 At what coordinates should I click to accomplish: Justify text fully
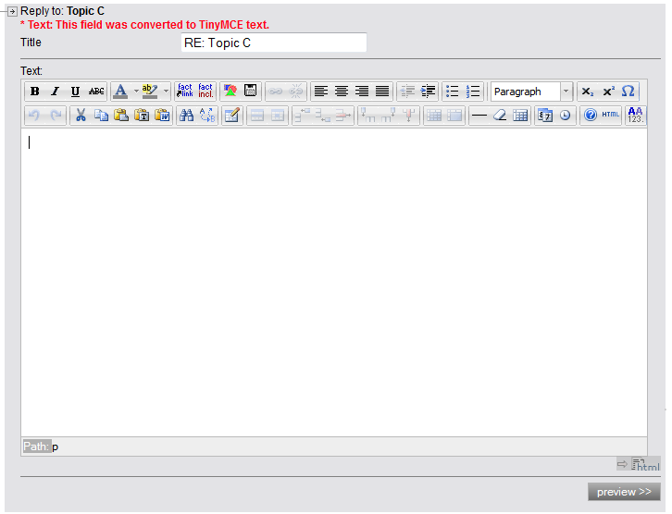coord(382,92)
